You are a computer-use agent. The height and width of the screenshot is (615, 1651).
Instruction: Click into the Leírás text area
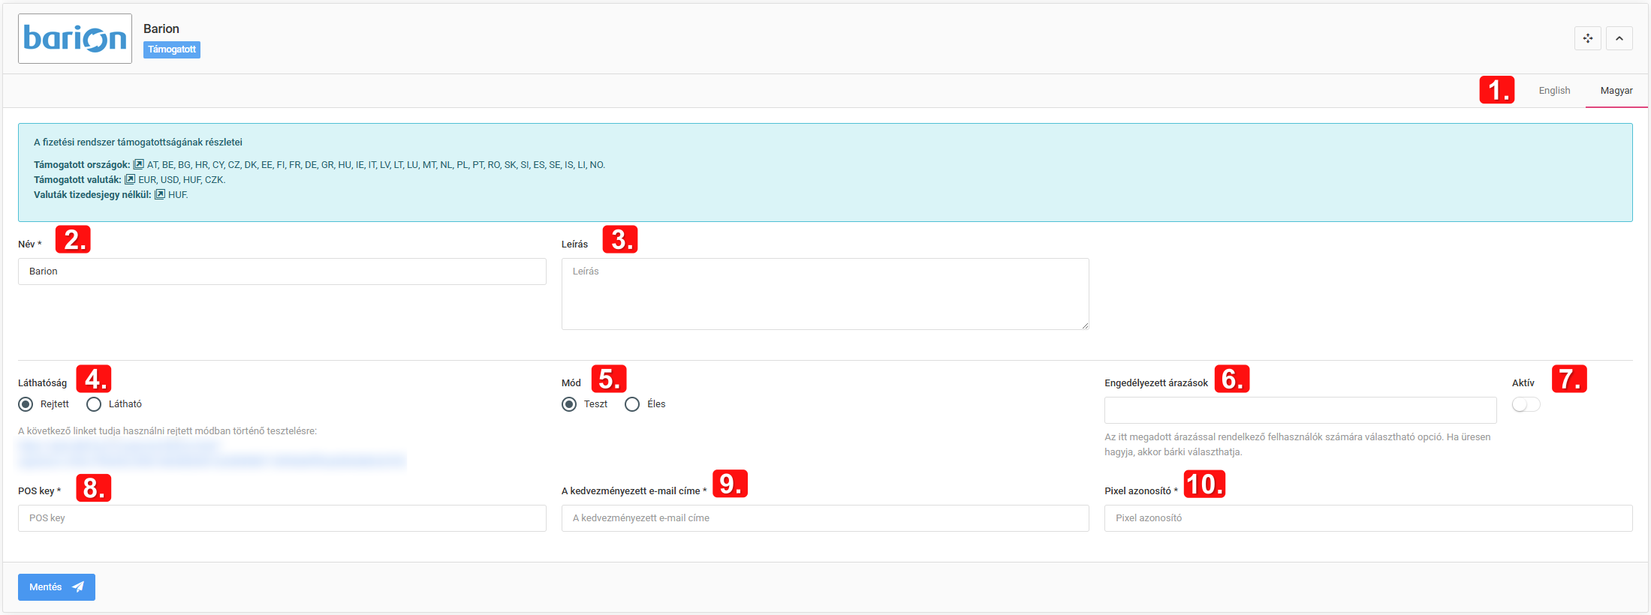tap(824, 294)
